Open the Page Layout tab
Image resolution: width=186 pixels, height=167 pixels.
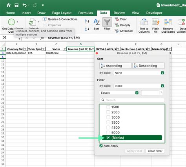click(62, 13)
